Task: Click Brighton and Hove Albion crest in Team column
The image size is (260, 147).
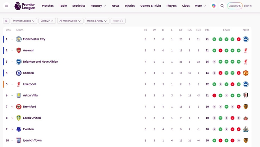Action: (19, 62)
